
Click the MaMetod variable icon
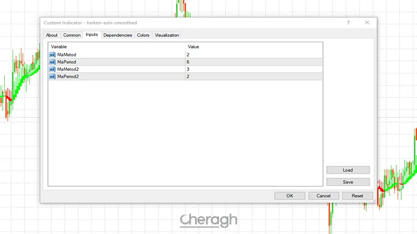(52, 55)
